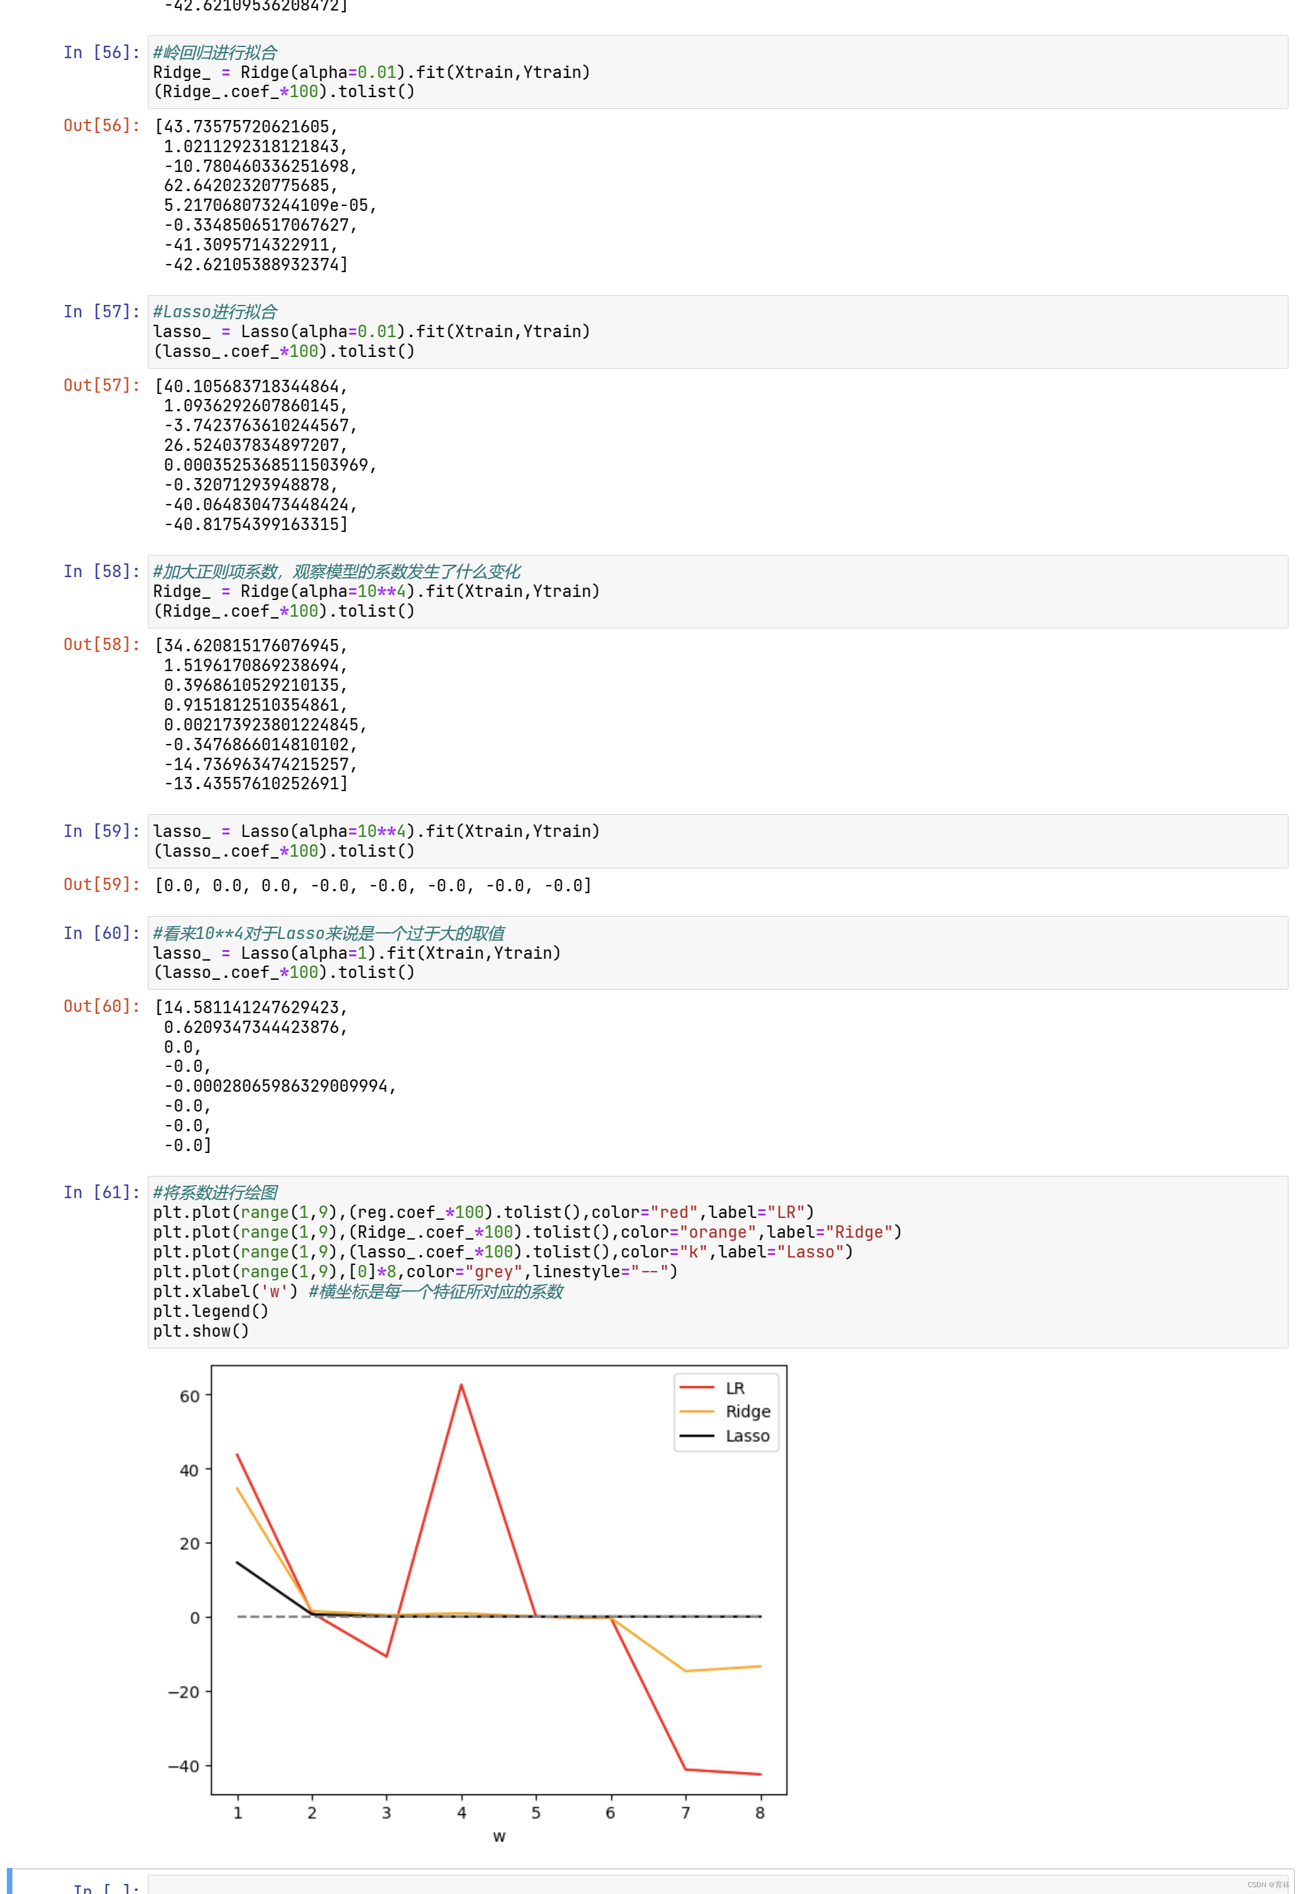
Task: Click the 岭回归进行拟合 comment line
Action: [x=215, y=52]
